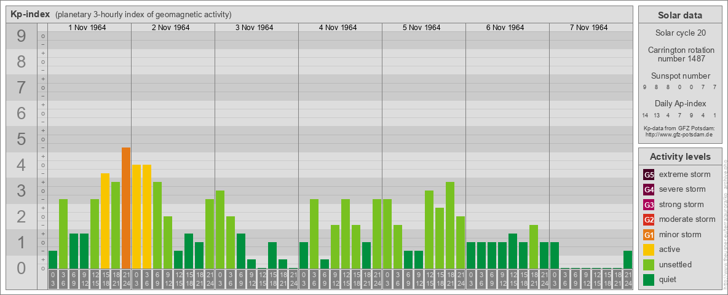Image resolution: width=728 pixels, height=295 pixels.
Task: Click the Kp scale number 9
Action: pos(22,36)
